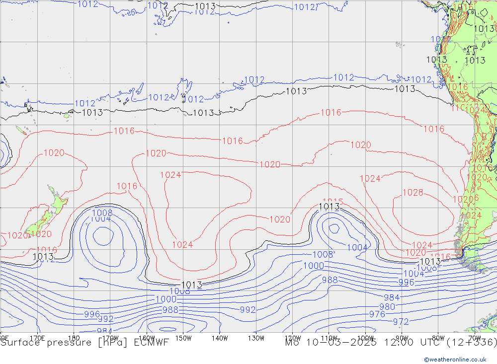Click the 130W longitude axis label
The image size is (497, 364).
(x=256, y=338)
